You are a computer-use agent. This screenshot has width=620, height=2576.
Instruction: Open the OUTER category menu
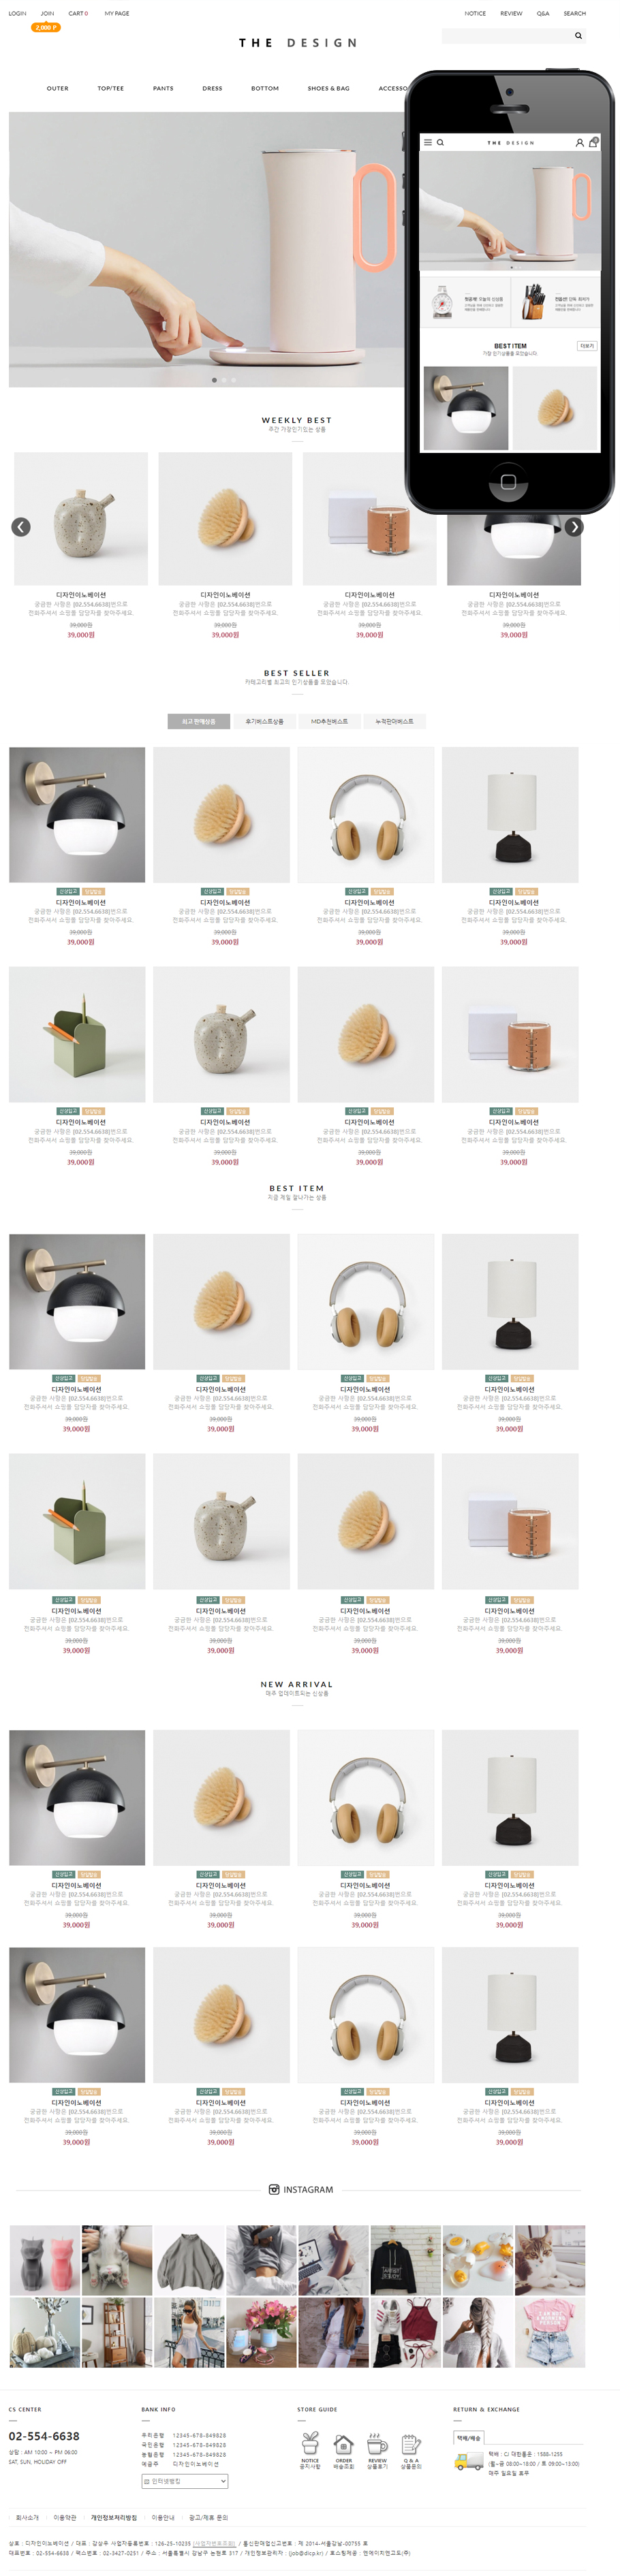[x=58, y=89]
